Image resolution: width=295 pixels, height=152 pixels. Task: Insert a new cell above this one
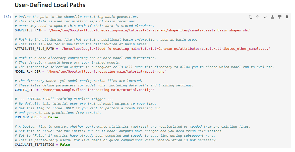pos(272,17)
